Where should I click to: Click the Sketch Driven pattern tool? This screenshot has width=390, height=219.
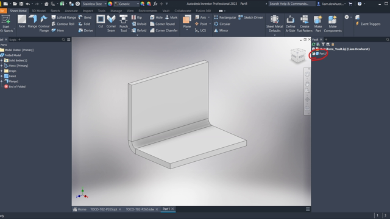[x=250, y=18]
